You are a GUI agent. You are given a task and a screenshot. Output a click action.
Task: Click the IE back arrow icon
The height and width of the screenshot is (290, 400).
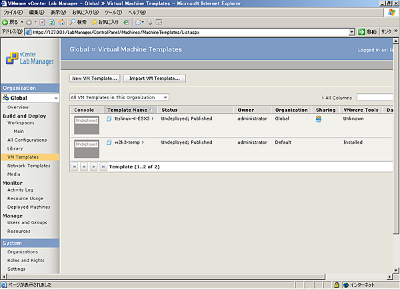pyautogui.click(x=7, y=22)
